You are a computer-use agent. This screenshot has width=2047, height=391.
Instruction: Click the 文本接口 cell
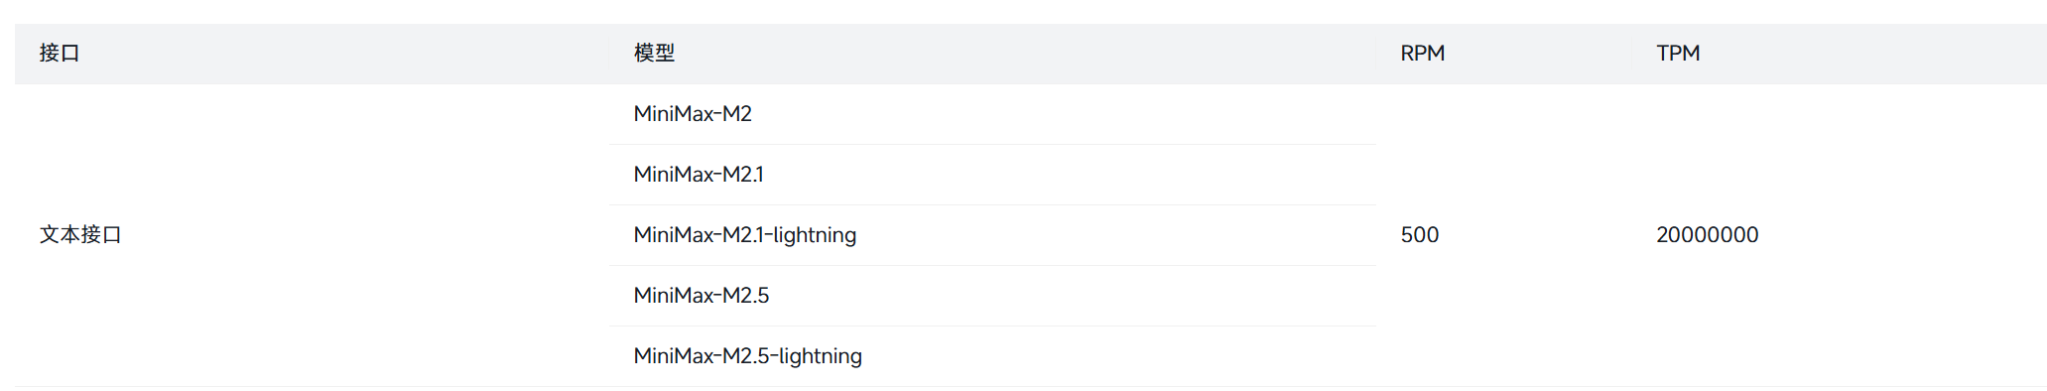[80, 235]
